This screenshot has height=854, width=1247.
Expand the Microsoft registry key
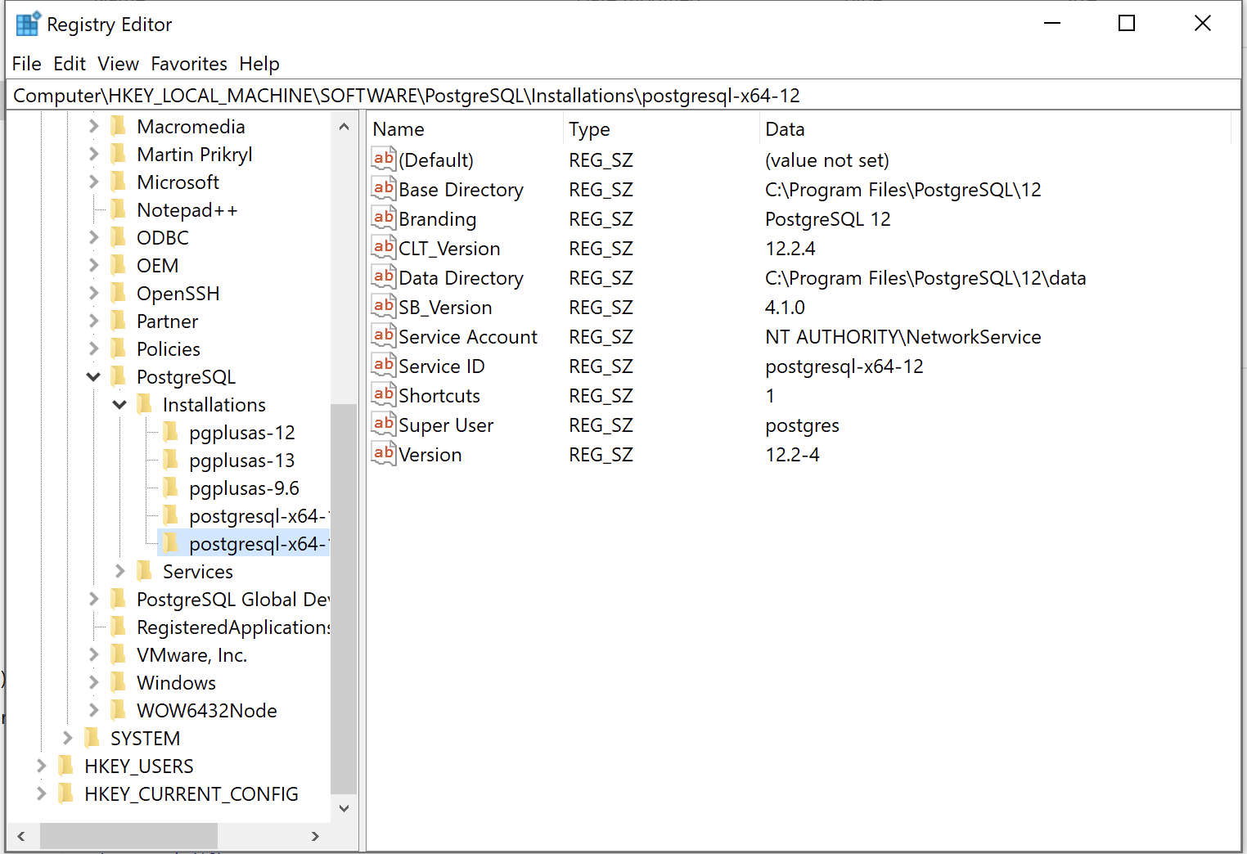pyautogui.click(x=93, y=182)
